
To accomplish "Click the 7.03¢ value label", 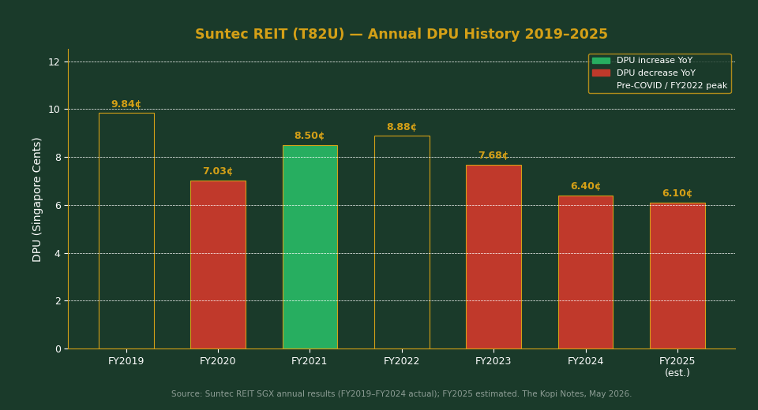I will [218, 171].
